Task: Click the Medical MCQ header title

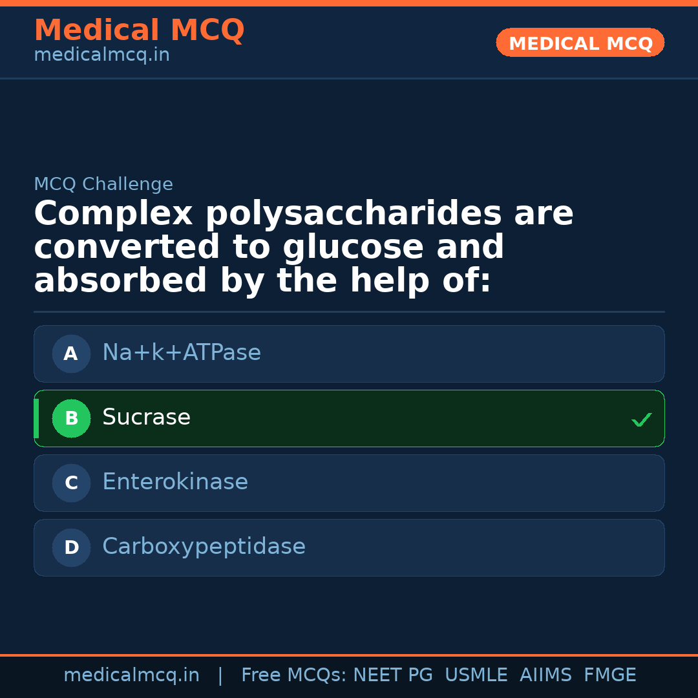Action: pos(139,30)
